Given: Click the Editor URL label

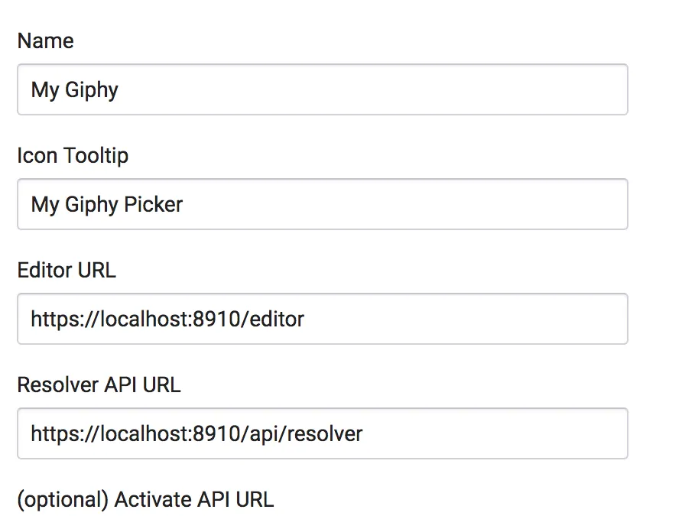Looking at the screenshot, I should 67,270.
